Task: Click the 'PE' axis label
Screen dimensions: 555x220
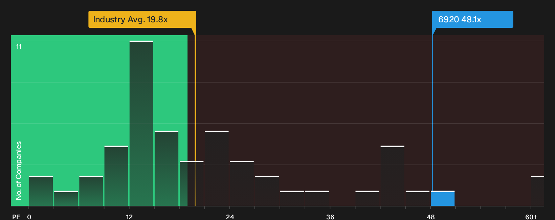Action: click(x=16, y=217)
